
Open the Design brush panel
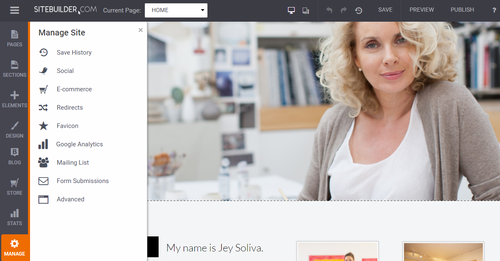point(15,129)
